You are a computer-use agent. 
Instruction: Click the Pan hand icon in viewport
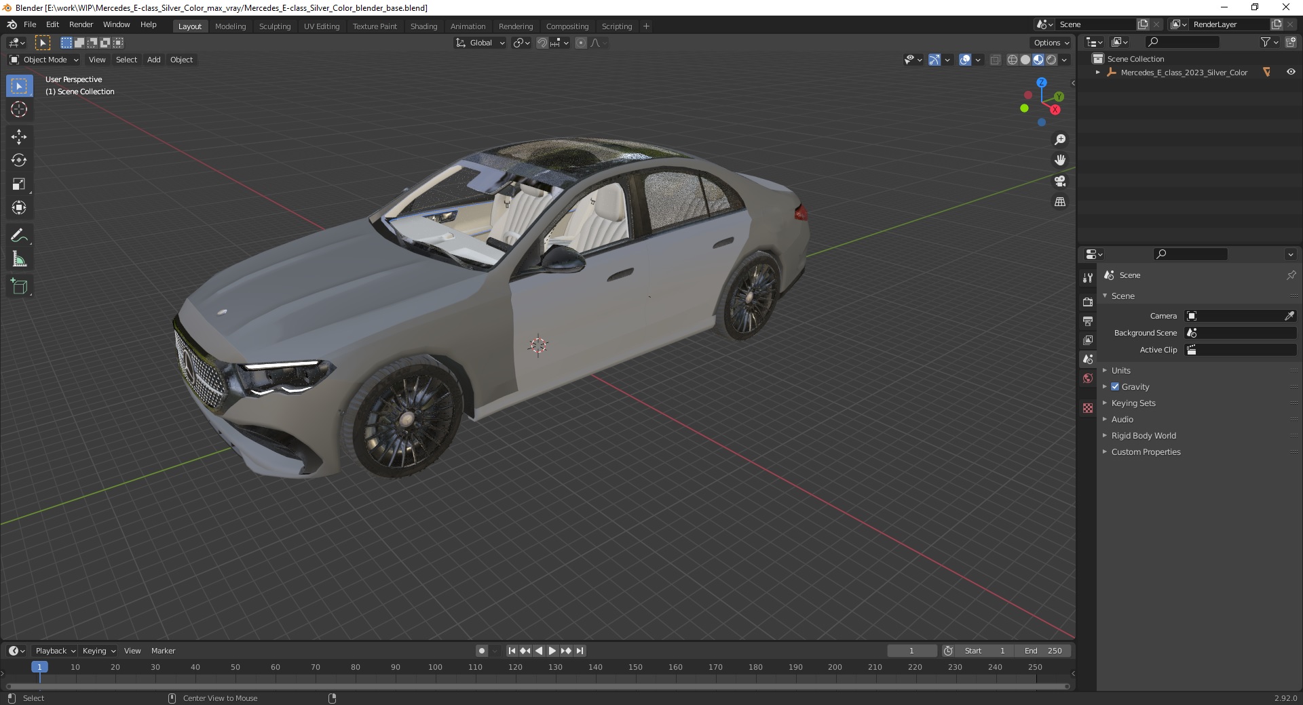(1060, 161)
